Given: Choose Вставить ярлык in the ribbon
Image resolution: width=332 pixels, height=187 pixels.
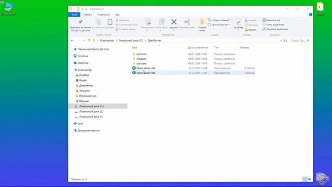Looking at the screenshot, I should 126,29.
